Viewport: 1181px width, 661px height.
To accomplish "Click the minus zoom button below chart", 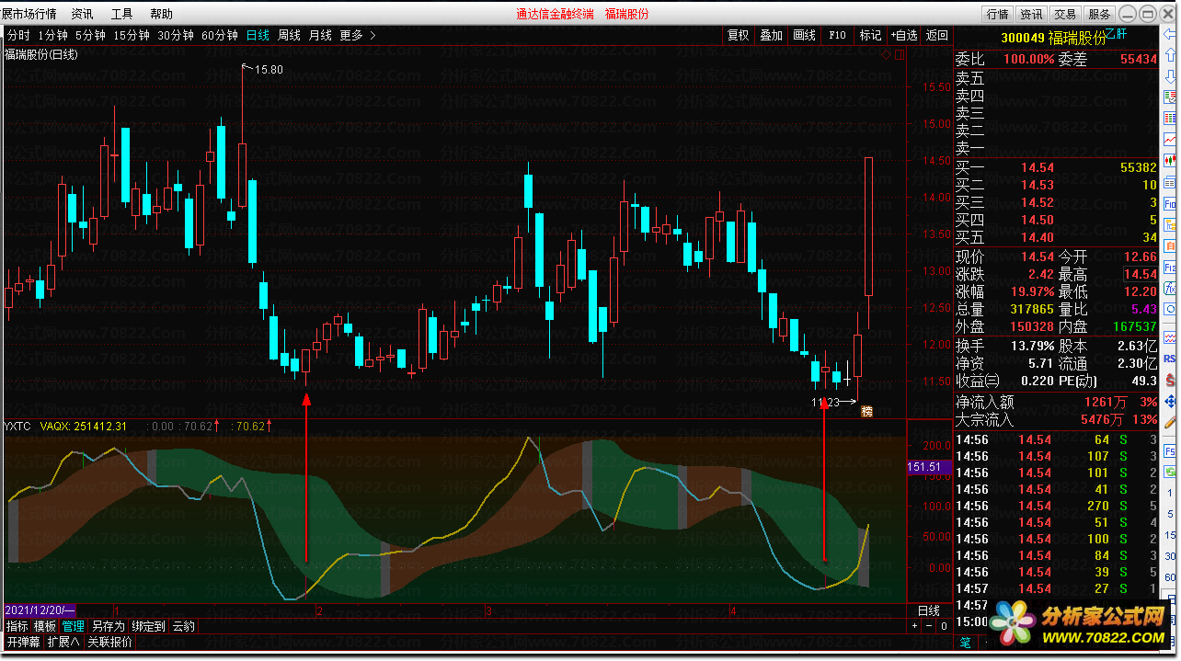I will [929, 626].
